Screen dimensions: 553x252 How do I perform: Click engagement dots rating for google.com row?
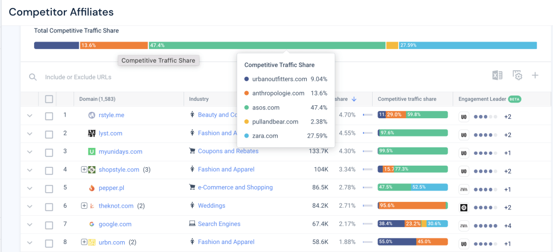click(486, 226)
